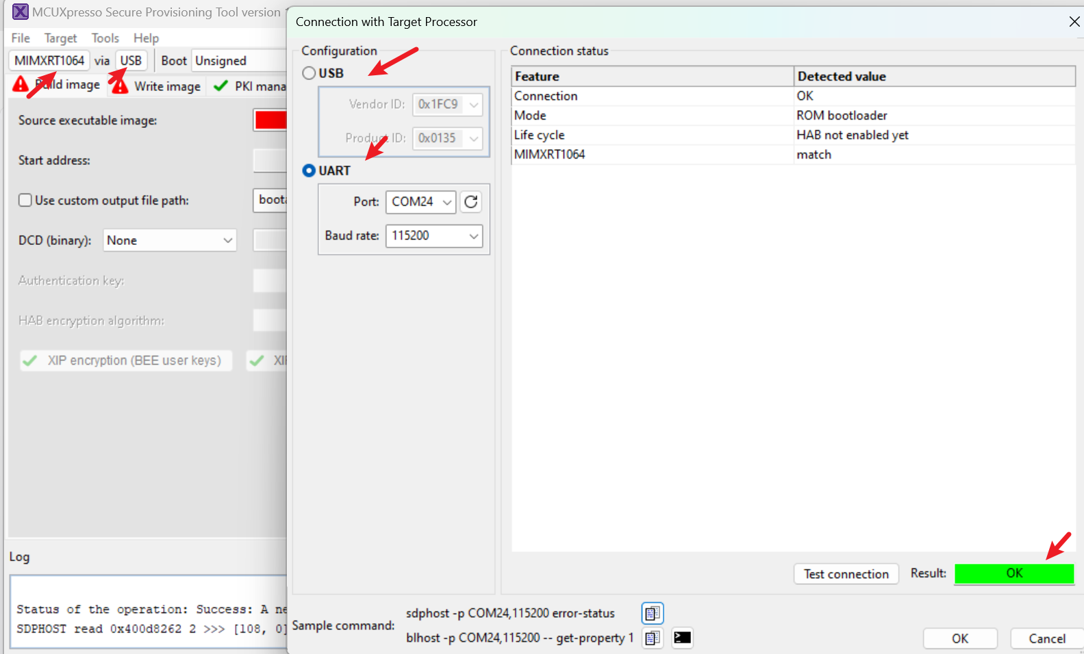
Task: Switch to the Write image tab
Action: click(x=157, y=86)
